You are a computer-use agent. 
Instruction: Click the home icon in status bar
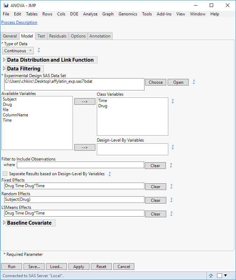[211, 276]
